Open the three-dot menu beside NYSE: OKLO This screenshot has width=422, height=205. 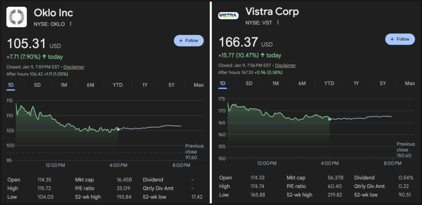[71, 24]
